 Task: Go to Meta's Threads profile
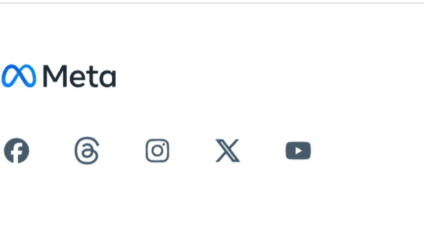pyautogui.click(x=87, y=150)
